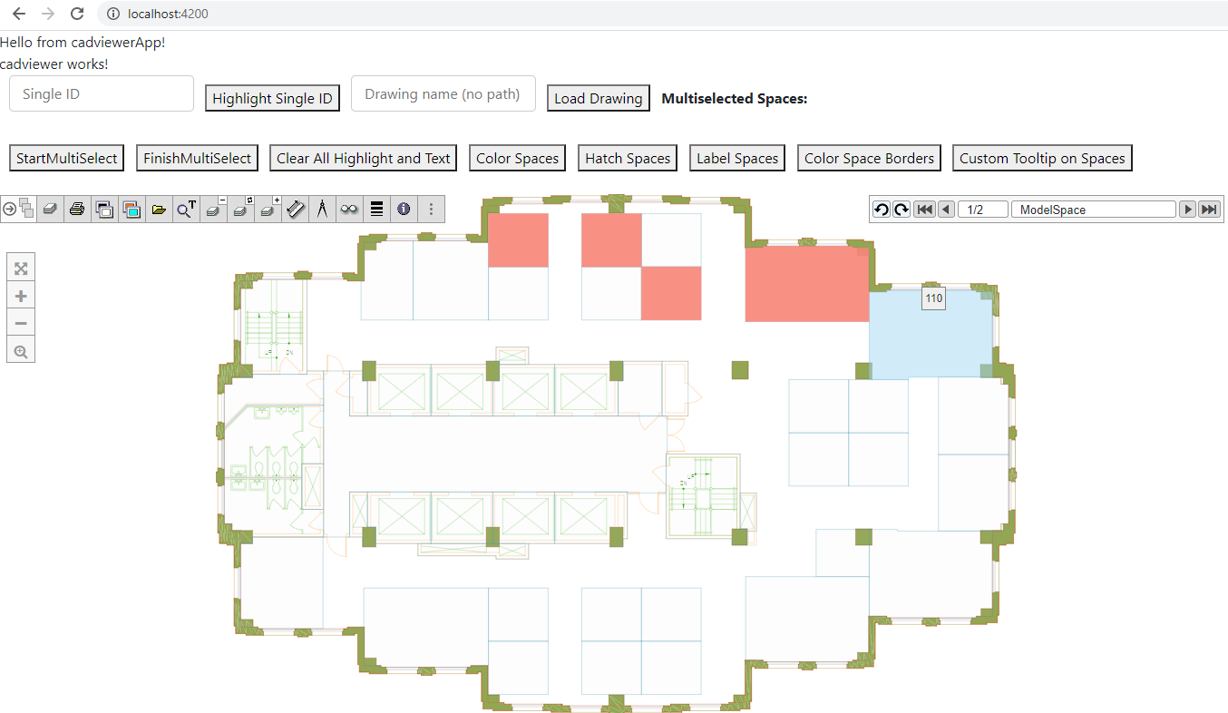
Task: Open file using the folder icon
Action: (159, 210)
